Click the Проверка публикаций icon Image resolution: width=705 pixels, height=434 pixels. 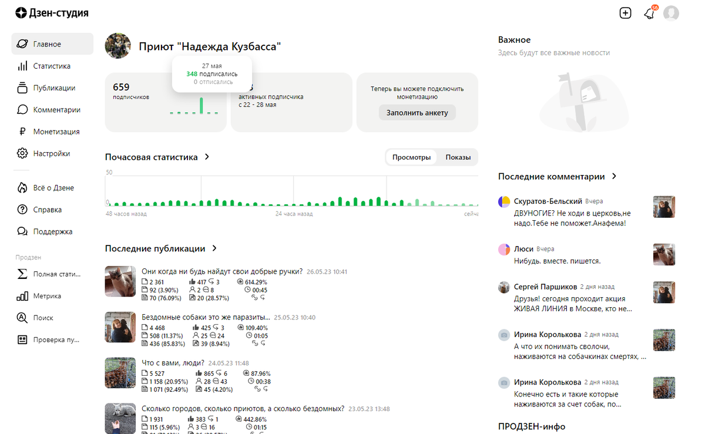pyautogui.click(x=22, y=339)
